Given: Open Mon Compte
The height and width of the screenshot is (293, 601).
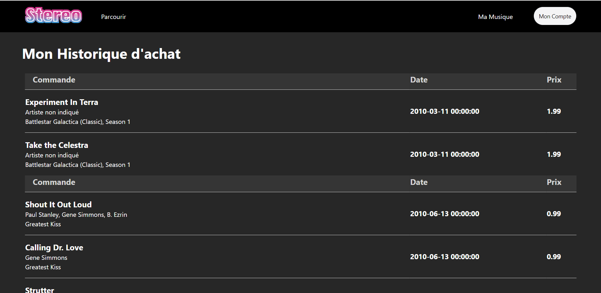Looking at the screenshot, I should tap(554, 16).
